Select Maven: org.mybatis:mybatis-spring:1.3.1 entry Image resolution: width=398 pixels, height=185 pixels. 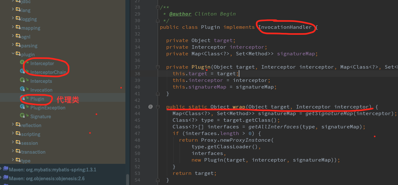coord(53,170)
